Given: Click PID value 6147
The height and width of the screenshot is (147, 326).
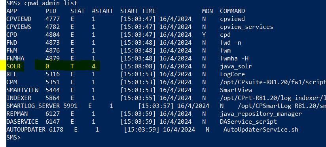Looking at the screenshot, I should pos(53,122).
